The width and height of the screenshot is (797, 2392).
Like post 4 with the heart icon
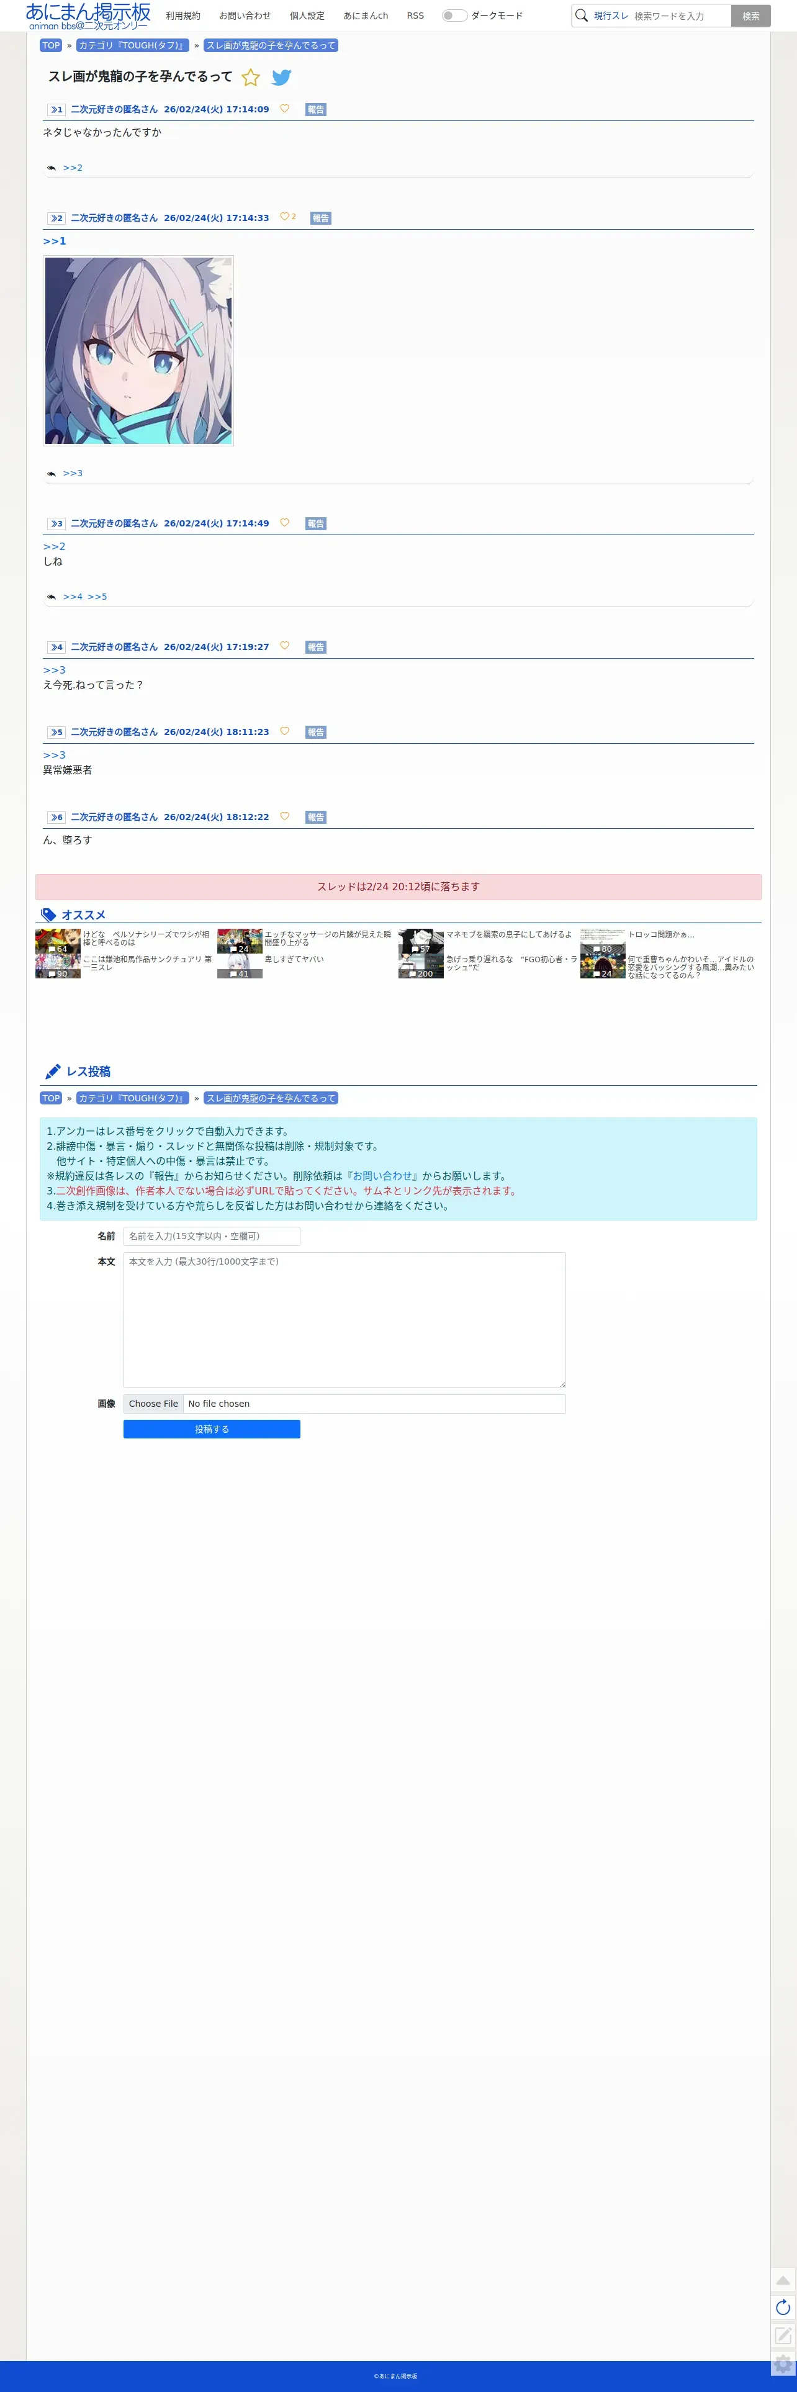pyautogui.click(x=284, y=646)
